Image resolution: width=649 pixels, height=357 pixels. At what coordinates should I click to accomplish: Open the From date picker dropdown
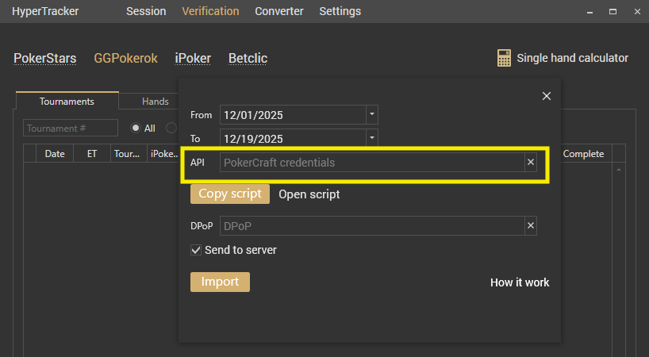(372, 115)
